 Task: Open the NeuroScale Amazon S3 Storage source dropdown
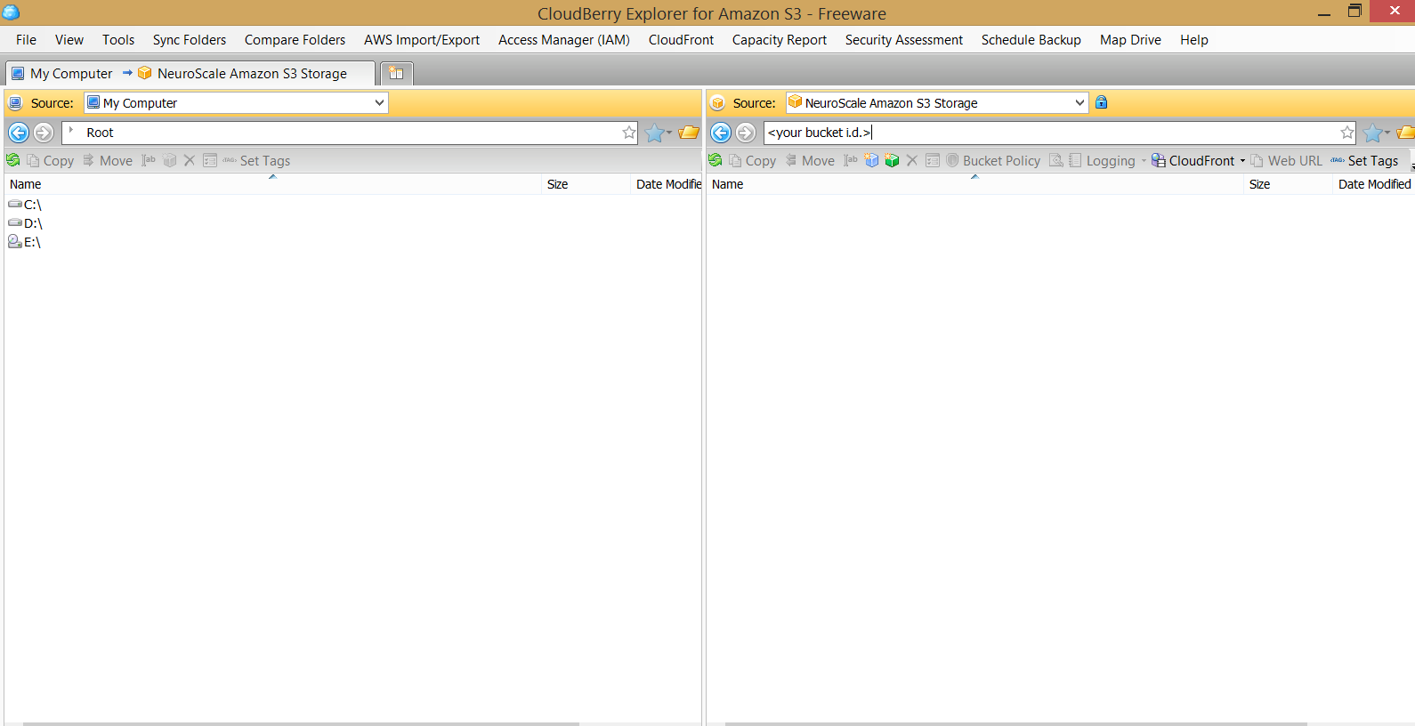coord(1079,102)
